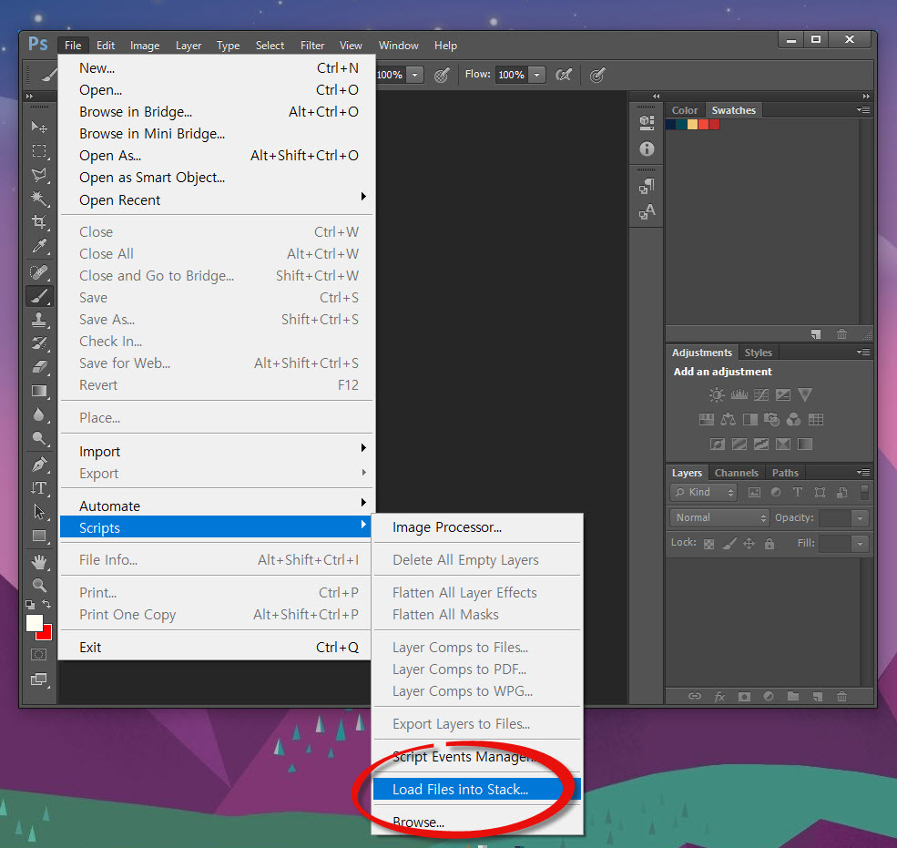Image resolution: width=897 pixels, height=848 pixels.
Task: Open the Opacity dropdown arrow in options bar
Action: pos(414,75)
